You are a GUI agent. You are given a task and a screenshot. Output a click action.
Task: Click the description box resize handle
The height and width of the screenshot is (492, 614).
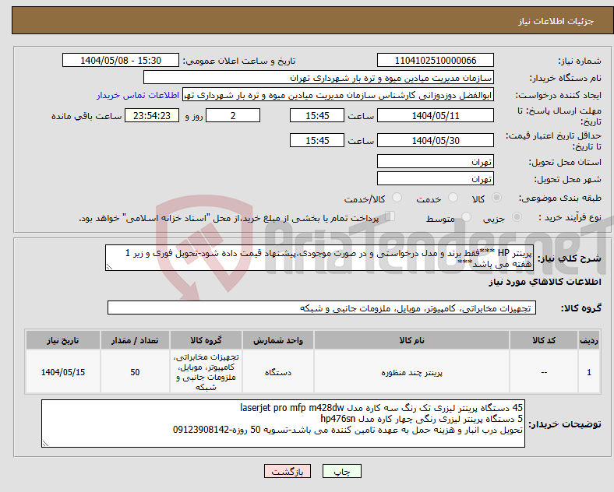[109, 267]
